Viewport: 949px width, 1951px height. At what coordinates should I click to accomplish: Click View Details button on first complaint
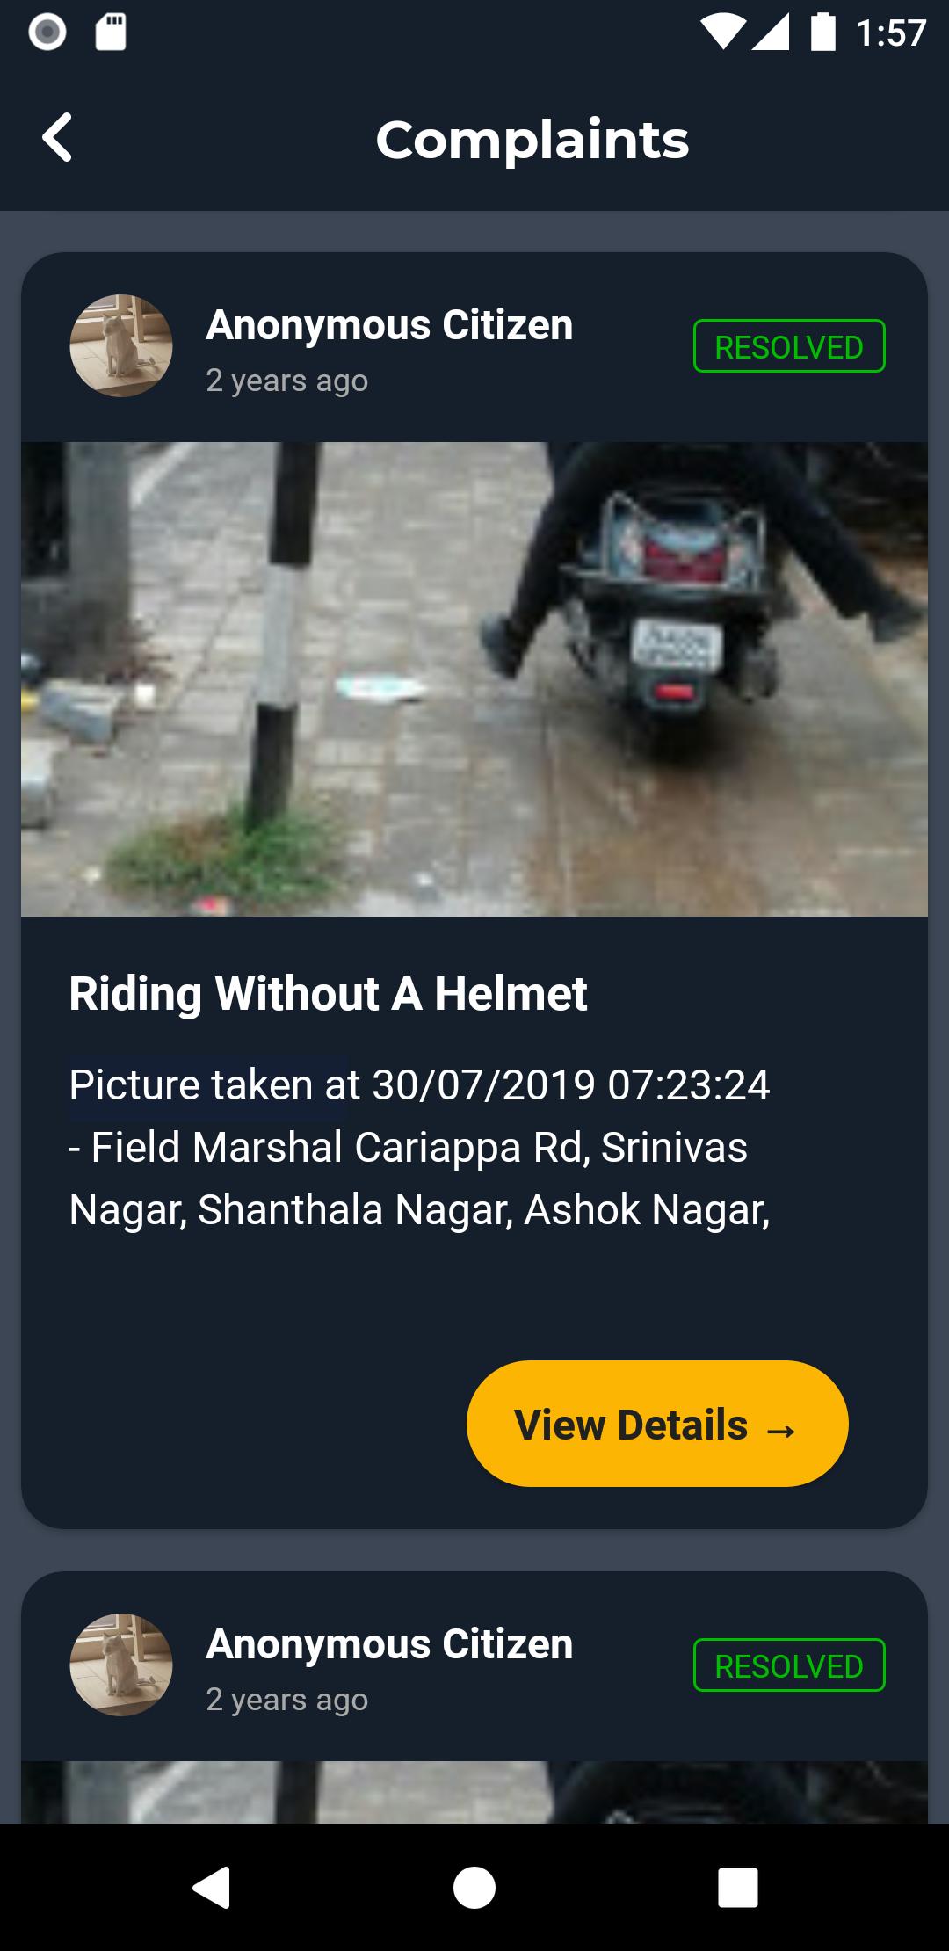657,1424
